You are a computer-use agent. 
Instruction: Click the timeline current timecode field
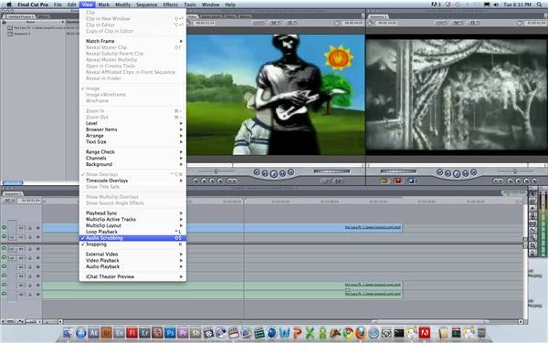[29, 201]
